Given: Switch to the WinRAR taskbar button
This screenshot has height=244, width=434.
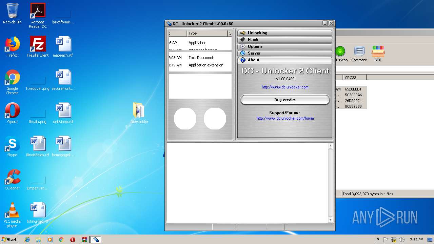Looking at the screenshot, I should point(84,240).
